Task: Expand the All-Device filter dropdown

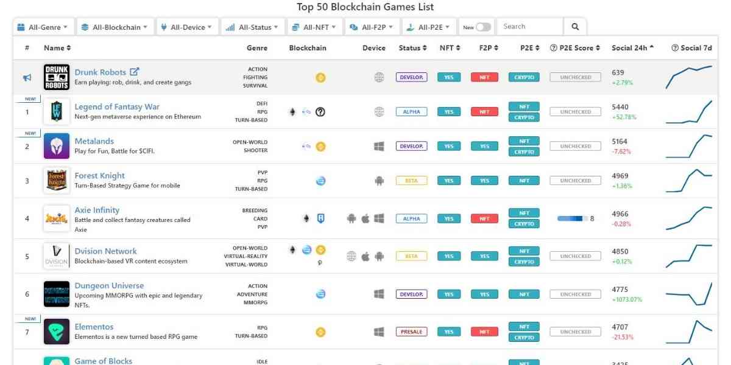Action: tap(188, 27)
